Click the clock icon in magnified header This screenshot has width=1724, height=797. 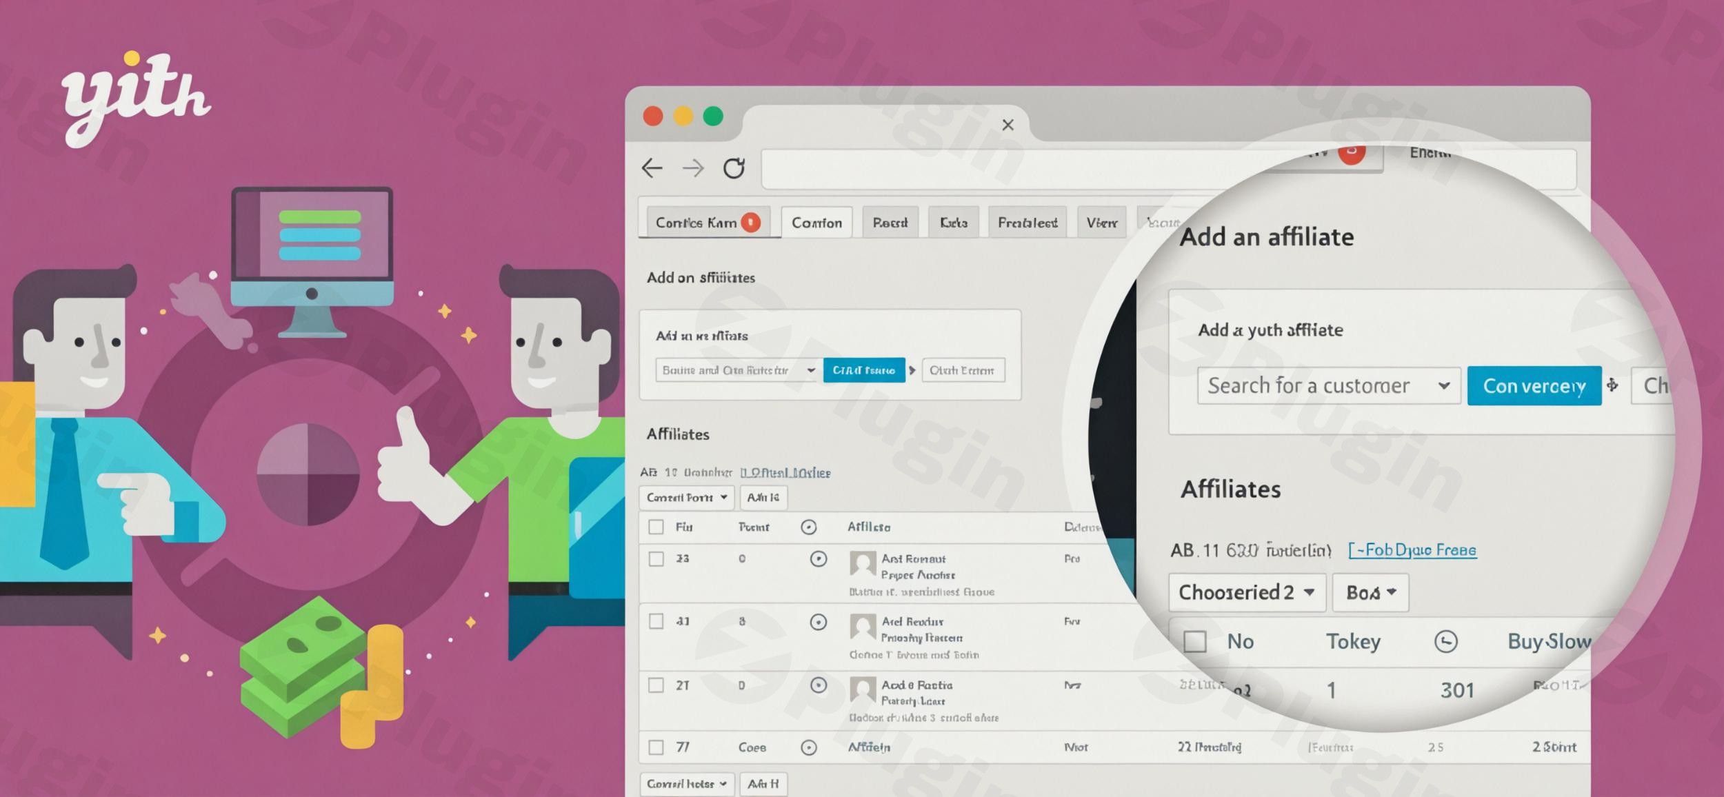1445,642
